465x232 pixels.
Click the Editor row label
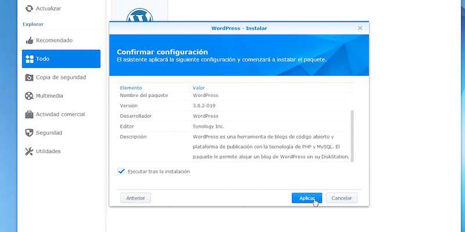tap(127, 126)
